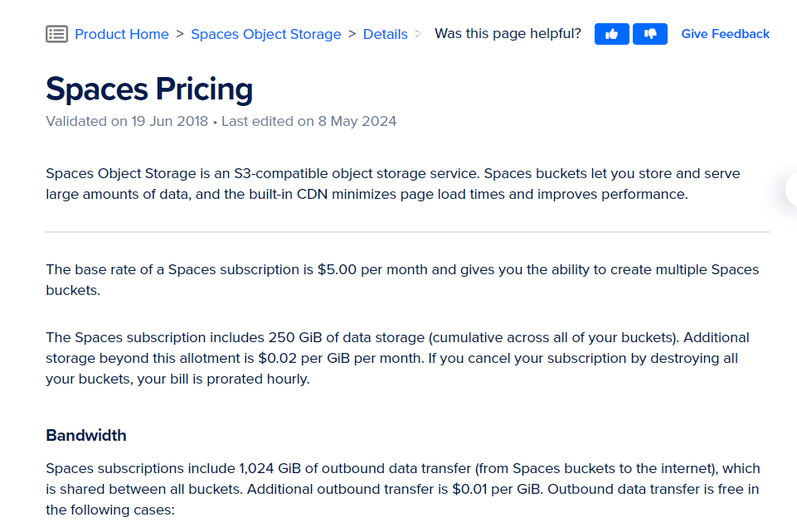
Task: Open the table of contents icon
Action: 56,34
